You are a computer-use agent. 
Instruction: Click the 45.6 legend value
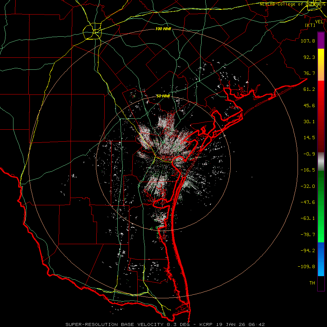point(309,106)
